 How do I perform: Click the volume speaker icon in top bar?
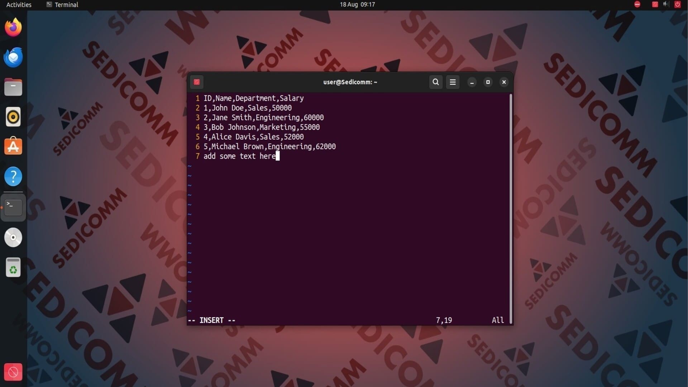point(666,4)
